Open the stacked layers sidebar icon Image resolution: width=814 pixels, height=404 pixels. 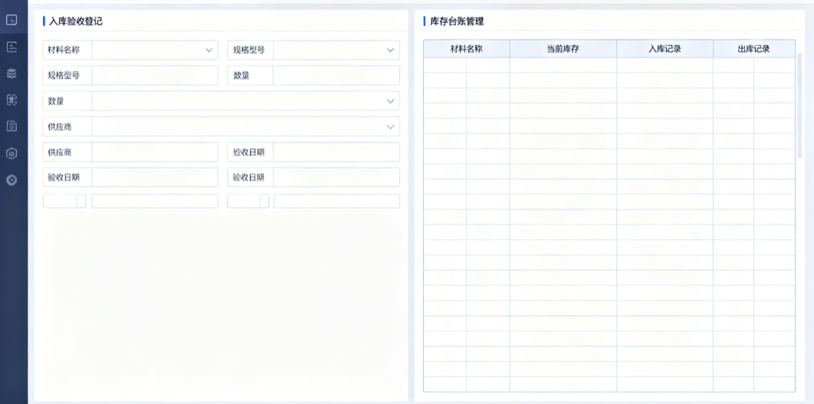(x=11, y=74)
